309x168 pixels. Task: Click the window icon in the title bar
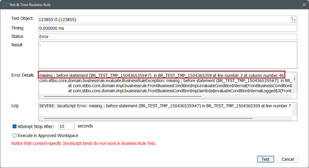click(5, 5)
